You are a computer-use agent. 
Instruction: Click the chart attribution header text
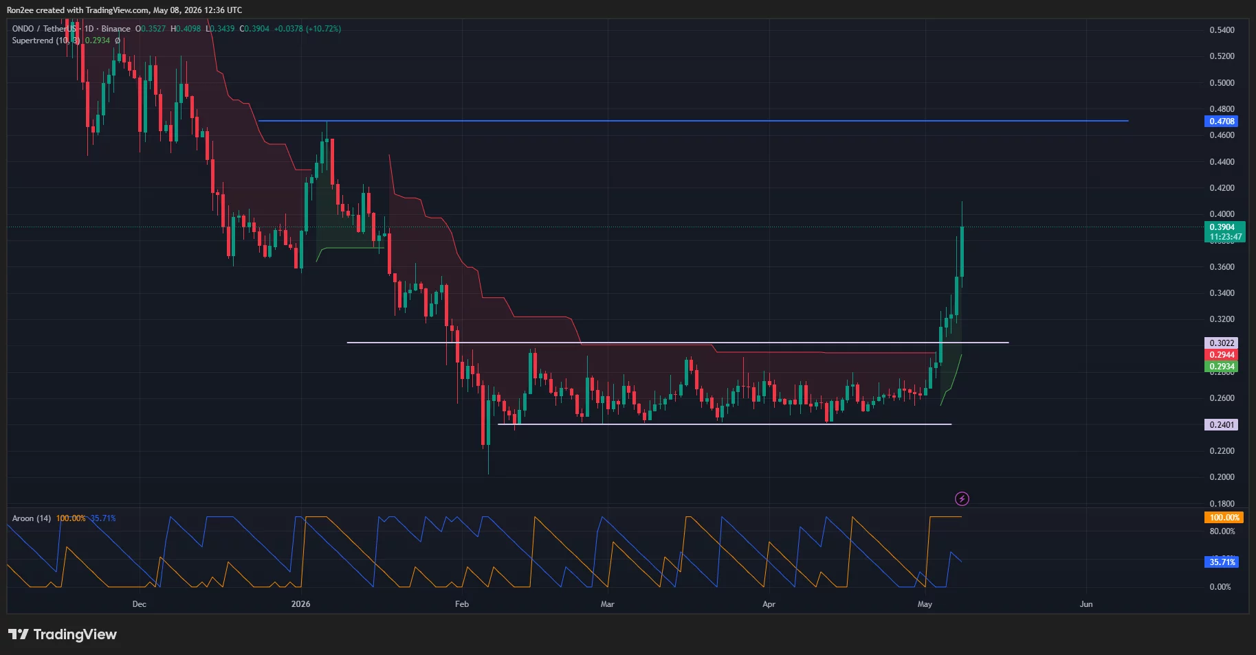[x=124, y=10]
